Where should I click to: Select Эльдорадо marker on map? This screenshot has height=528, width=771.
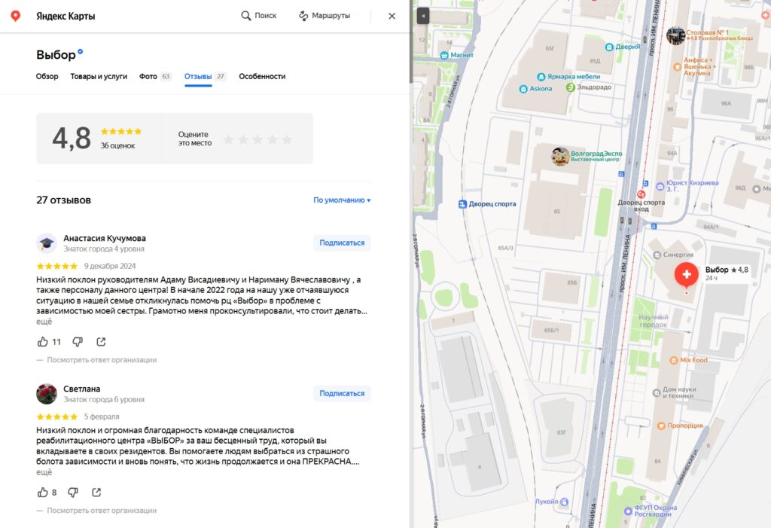(571, 87)
